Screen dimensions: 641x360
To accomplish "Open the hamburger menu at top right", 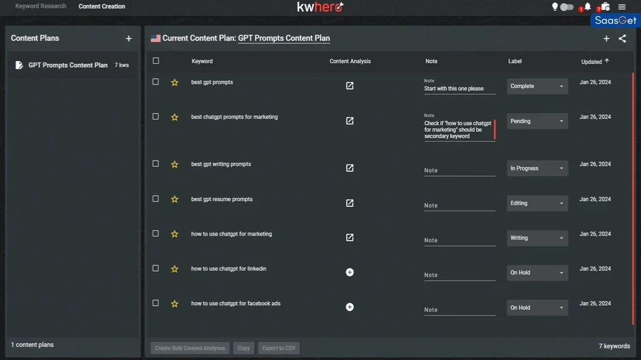I will [622, 7].
